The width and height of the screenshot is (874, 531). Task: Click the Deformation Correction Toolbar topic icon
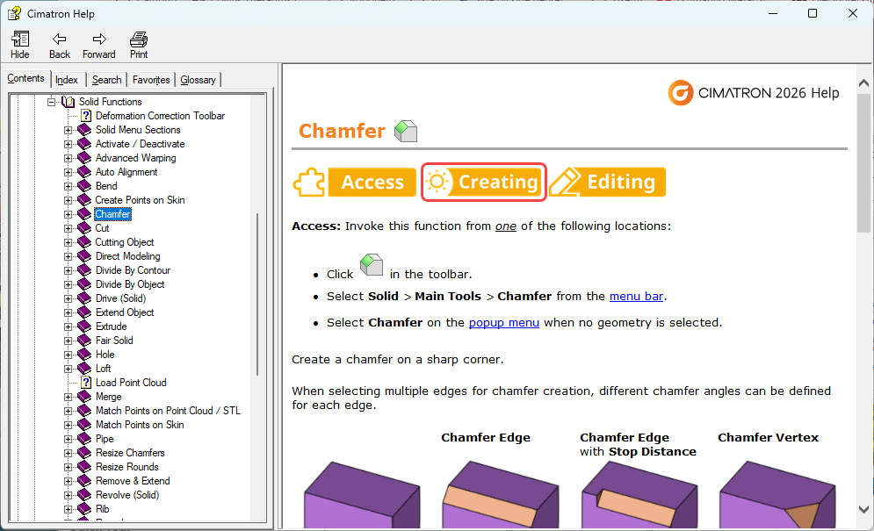tap(86, 116)
